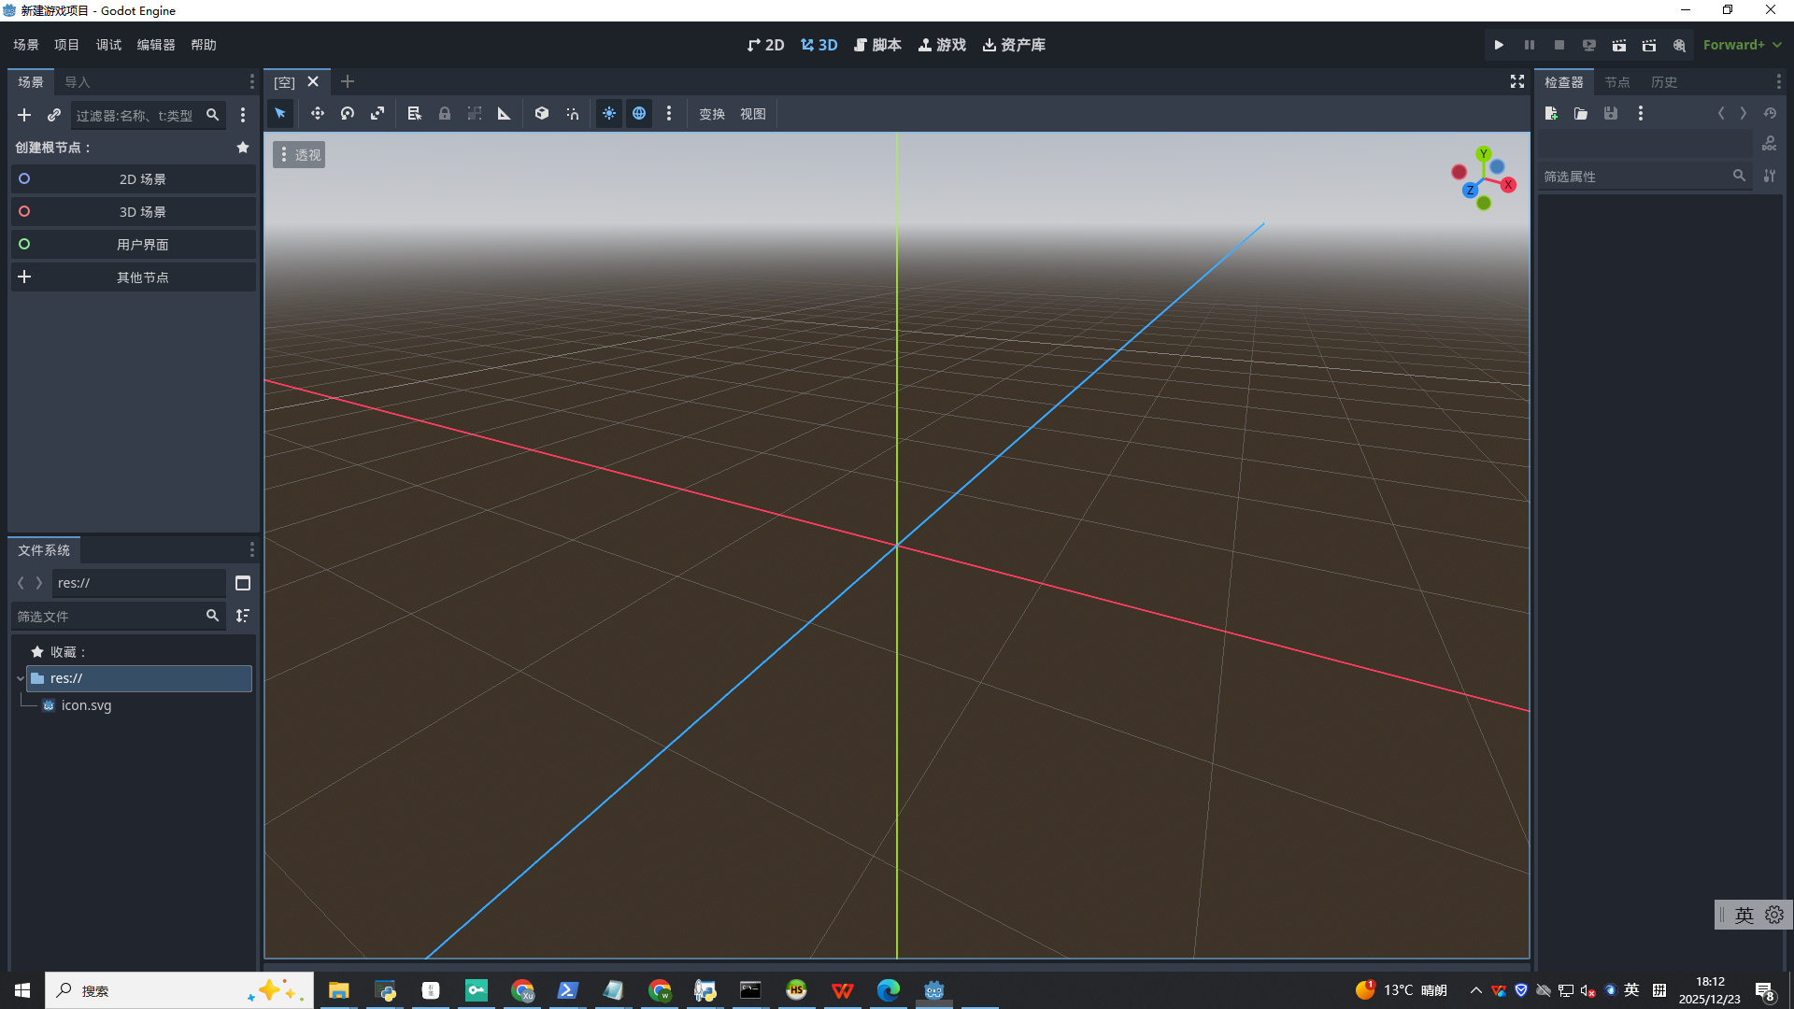Click the green Y axis gizmo handle
This screenshot has height=1009, width=1794.
(1483, 153)
